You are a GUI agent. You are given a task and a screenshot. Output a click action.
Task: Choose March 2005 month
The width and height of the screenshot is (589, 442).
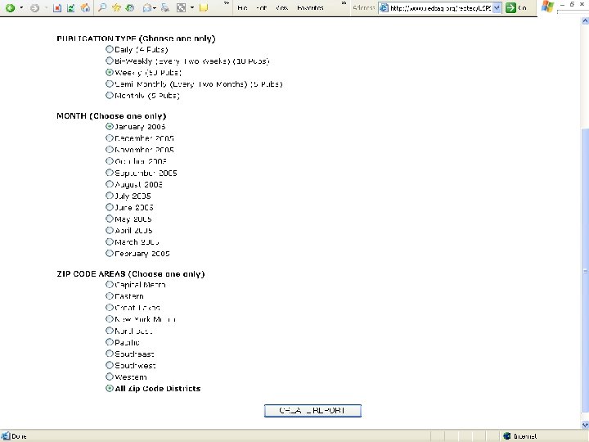click(110, 241)
